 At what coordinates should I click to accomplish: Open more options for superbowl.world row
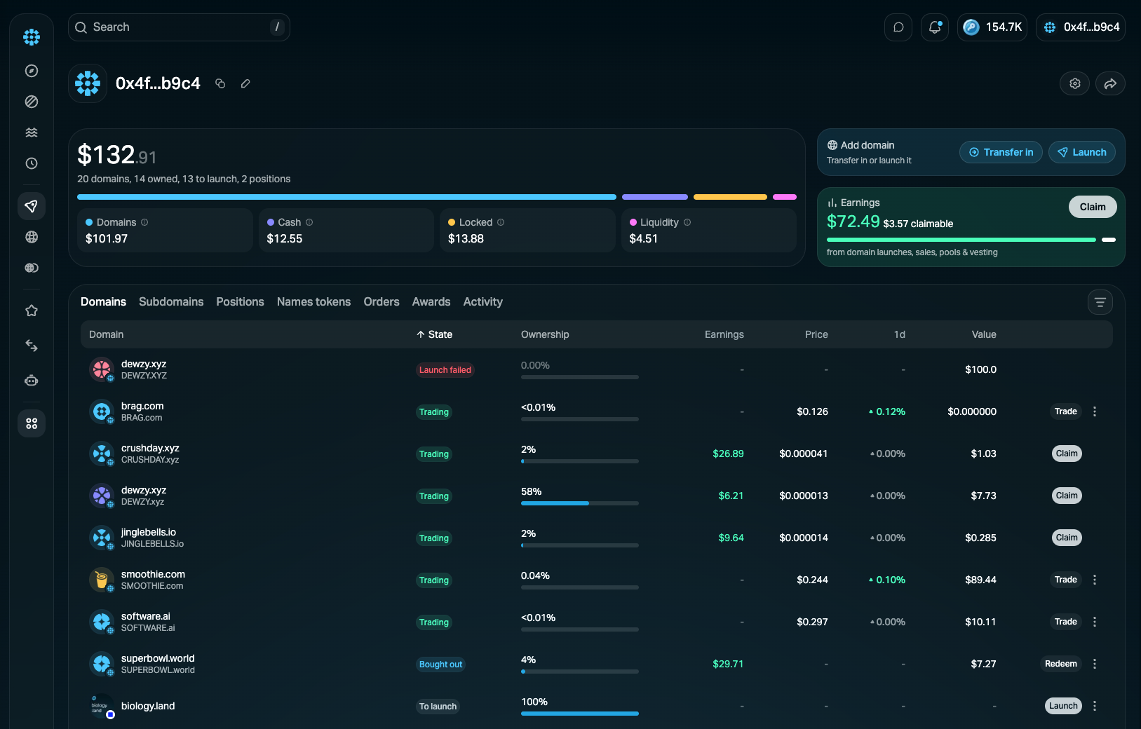1095,664
